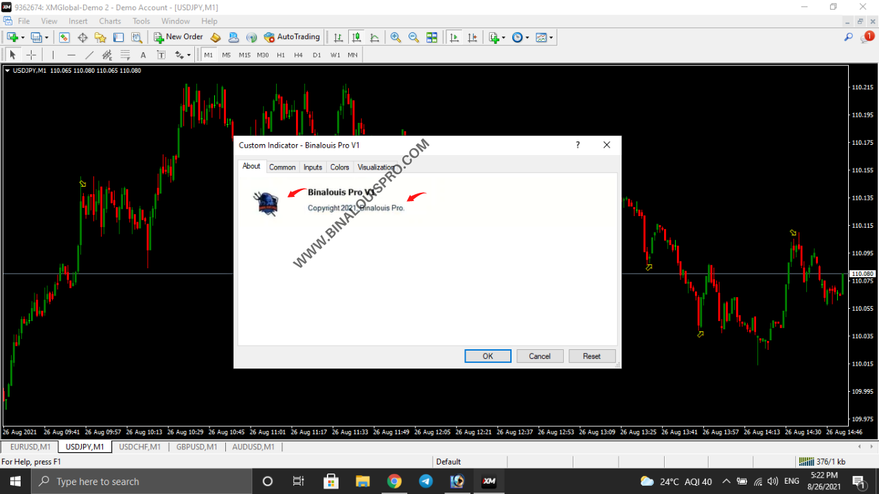Open the View menu

(49, 21)
